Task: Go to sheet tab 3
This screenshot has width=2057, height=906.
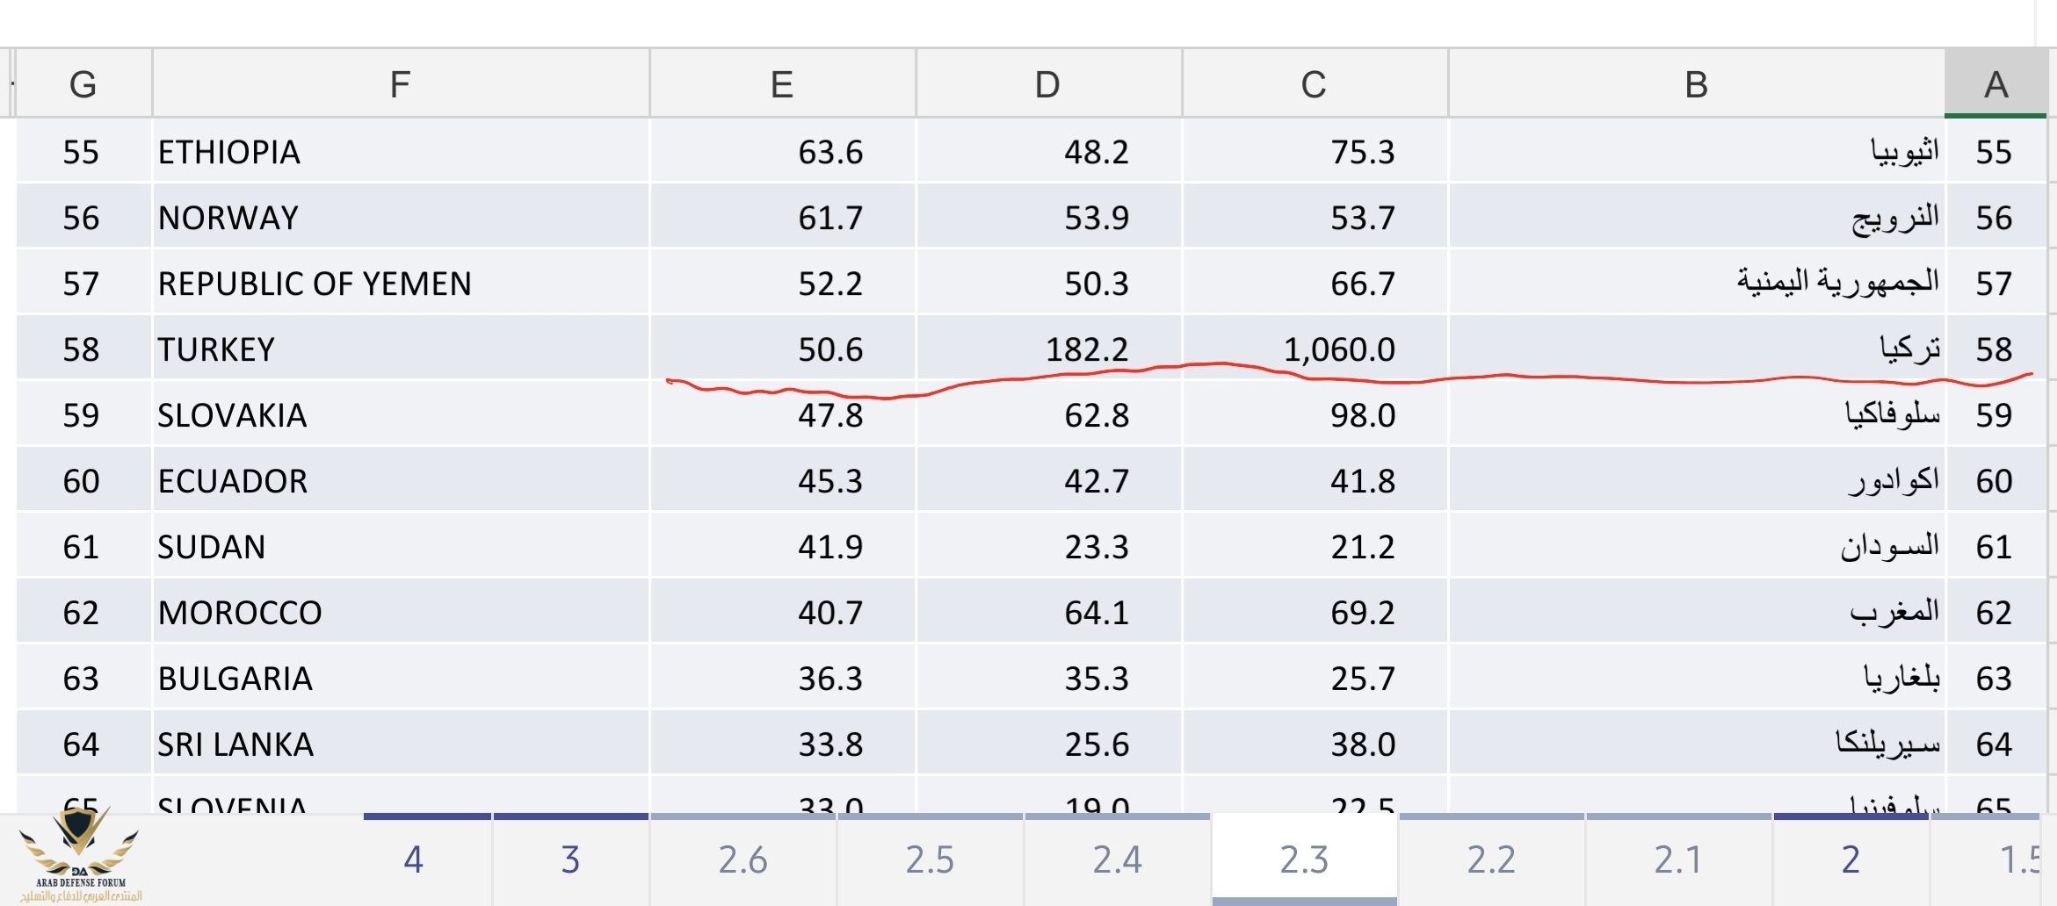Action: pos(570,859)
